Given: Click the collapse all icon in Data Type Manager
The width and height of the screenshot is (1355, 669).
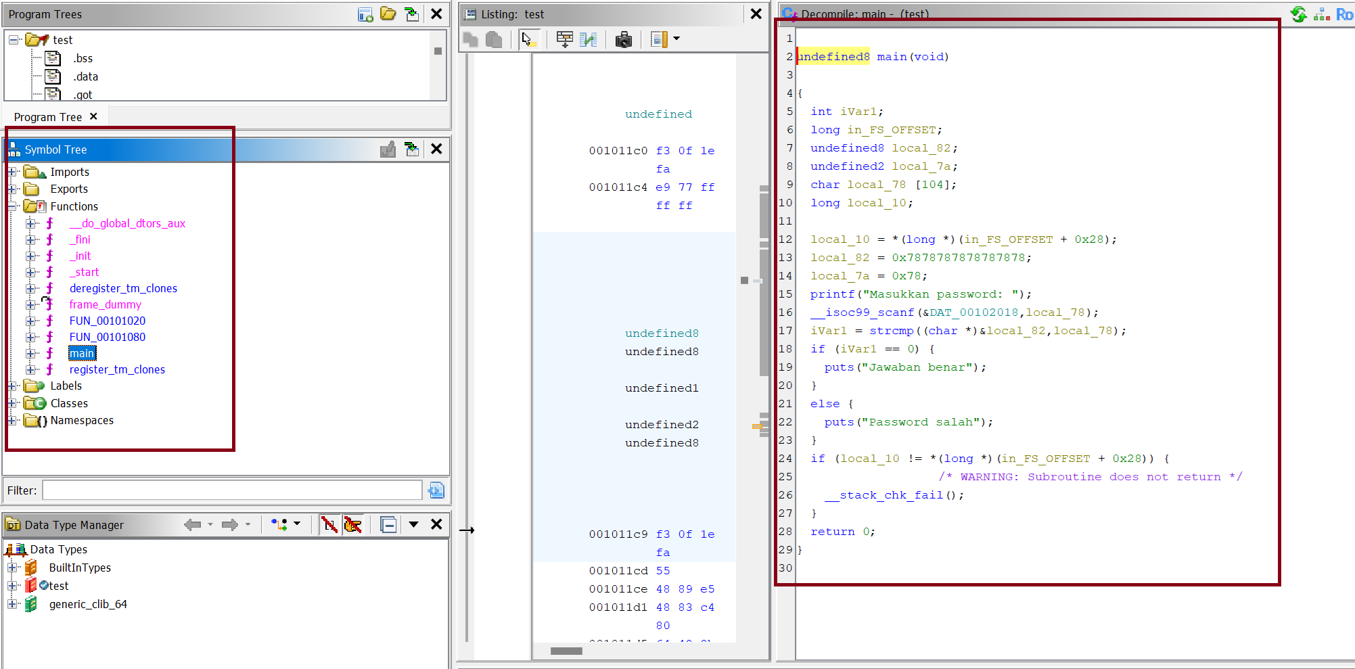Looking at the screenshot, I should point(388,525).
